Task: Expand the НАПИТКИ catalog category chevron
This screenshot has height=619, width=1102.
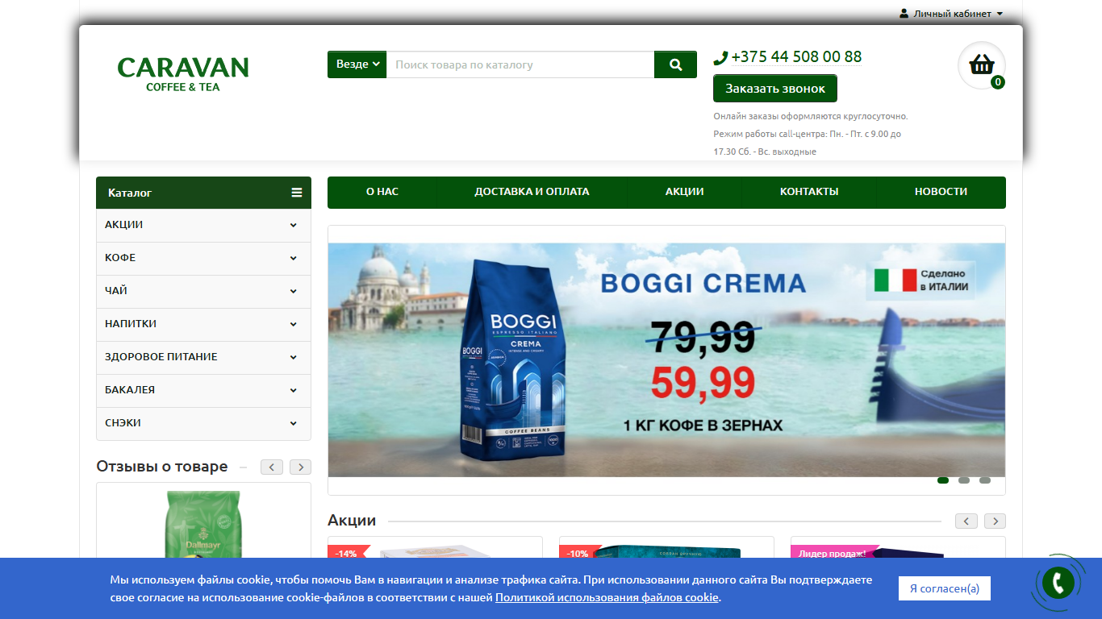Action: click(x=294, y=325)
